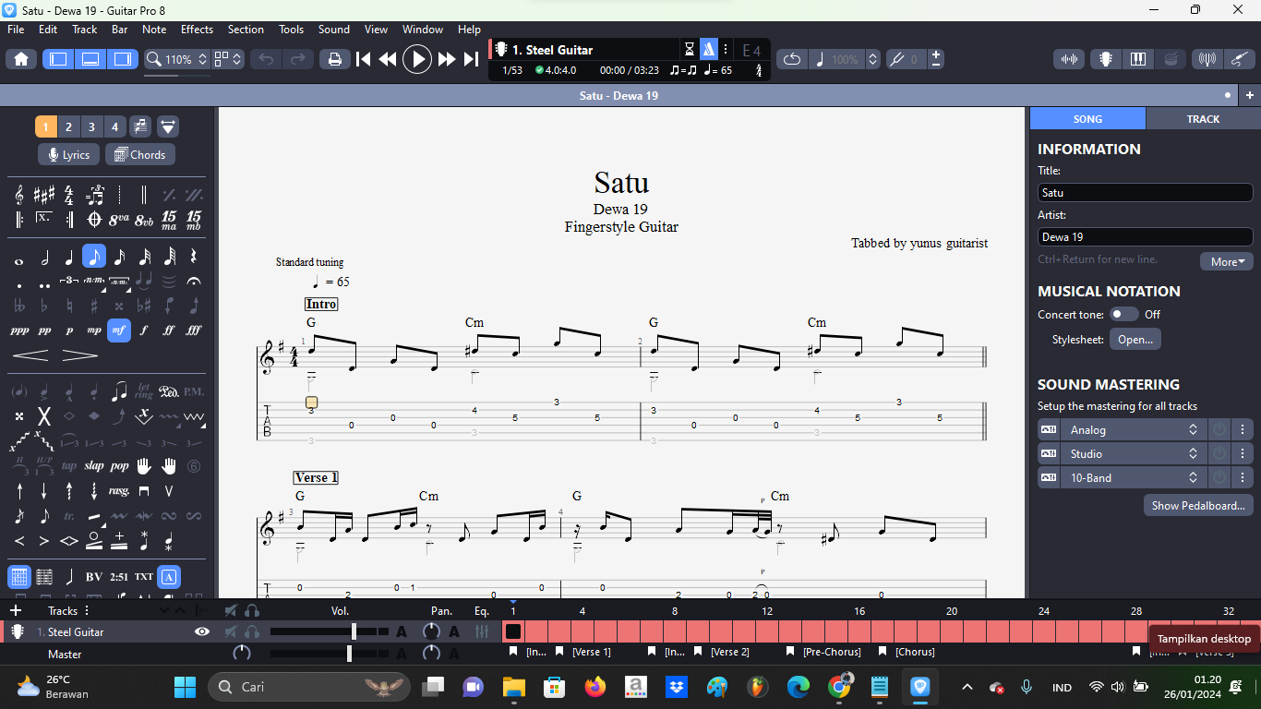
Task: Open Analog effect three-dot menu
Action: pos(1243,429)
